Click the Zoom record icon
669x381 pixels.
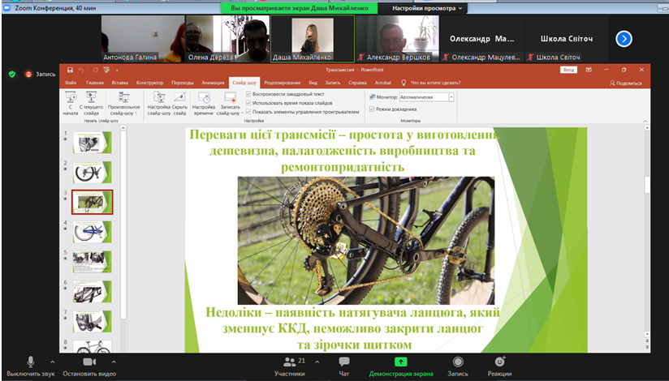(458, 362)
